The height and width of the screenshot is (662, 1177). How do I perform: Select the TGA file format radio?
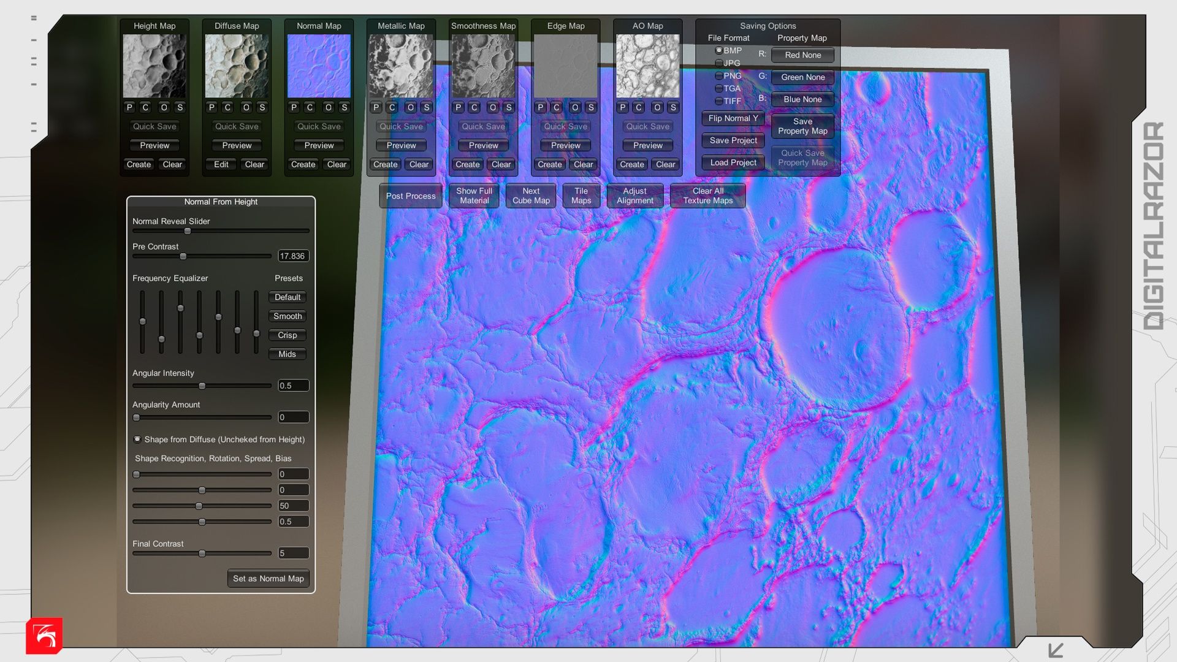[x=718, y=89]
